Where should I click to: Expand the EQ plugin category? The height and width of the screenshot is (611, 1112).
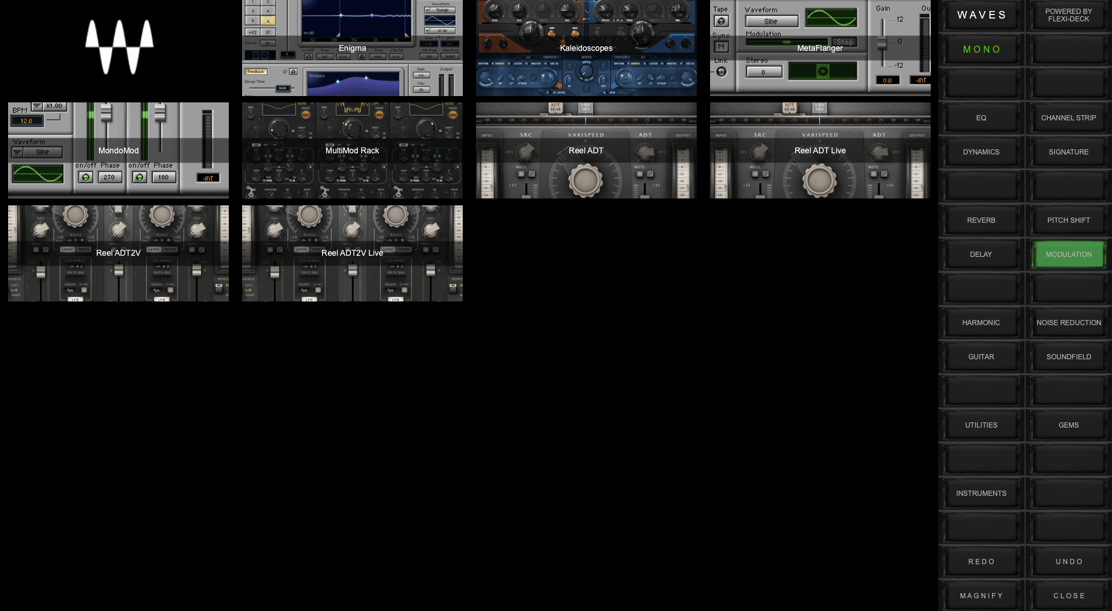point(981,118)
